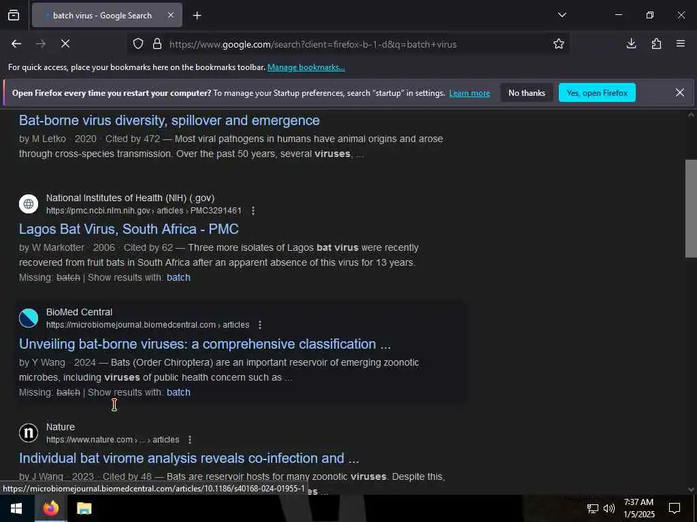This screenshot has height=522, width=697.
Task: Bookmark this page with the star
Action: point(558,43)
